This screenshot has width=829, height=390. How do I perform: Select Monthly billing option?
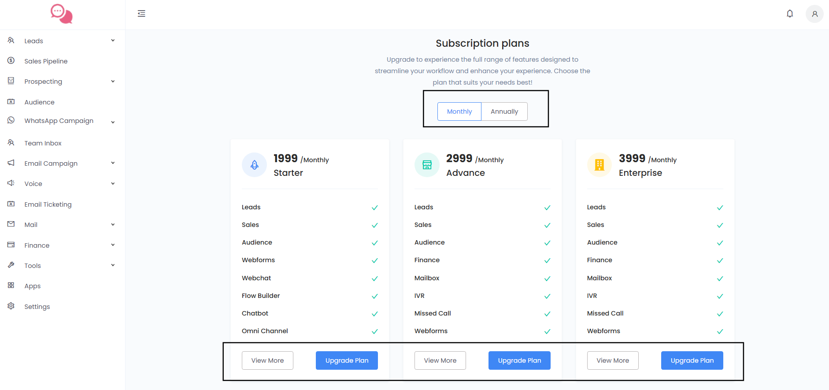pos(459,111)
